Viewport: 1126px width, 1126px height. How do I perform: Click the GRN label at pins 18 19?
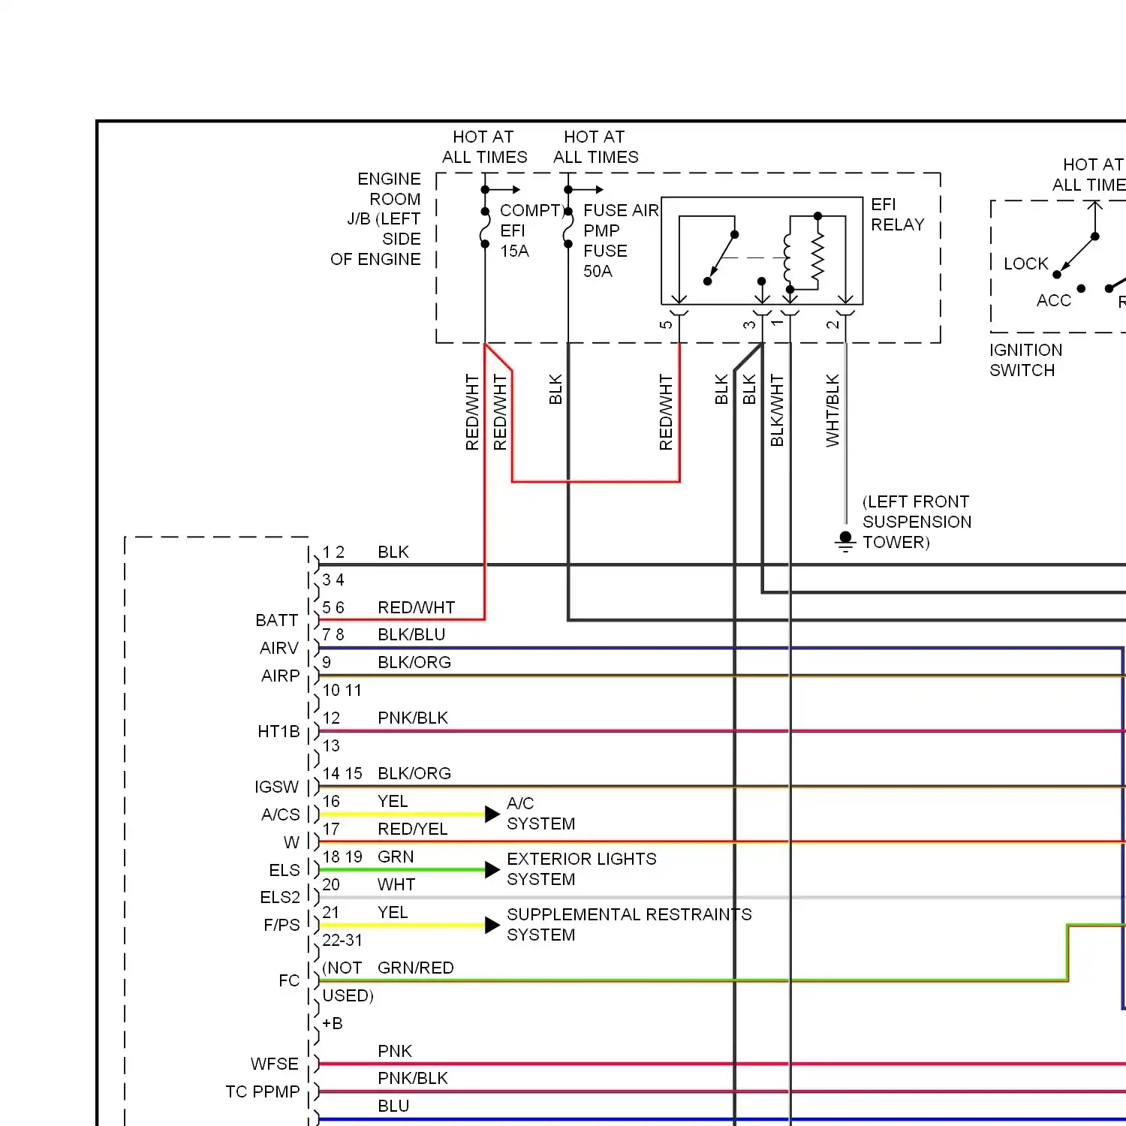tap(396, 857)
